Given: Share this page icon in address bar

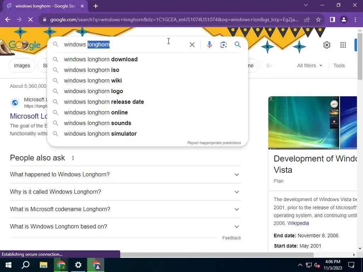Looking at the screenshot, I should click(x=307, y=20).
